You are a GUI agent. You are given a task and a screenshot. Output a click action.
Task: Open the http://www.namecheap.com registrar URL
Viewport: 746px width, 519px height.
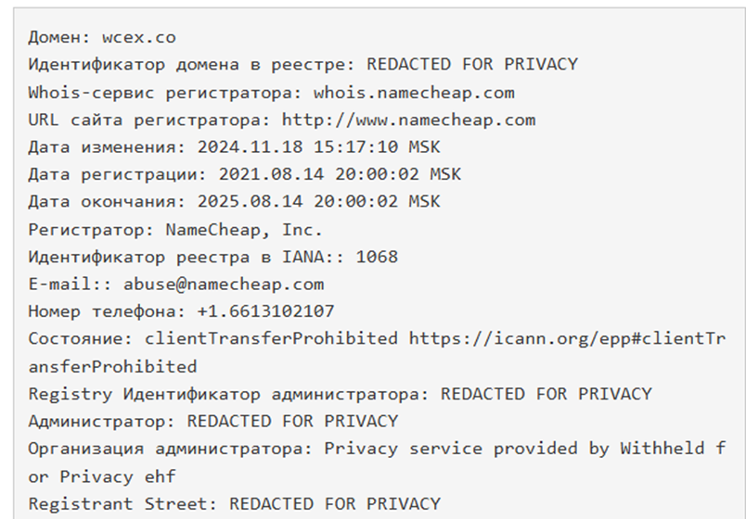pos(408,120)
